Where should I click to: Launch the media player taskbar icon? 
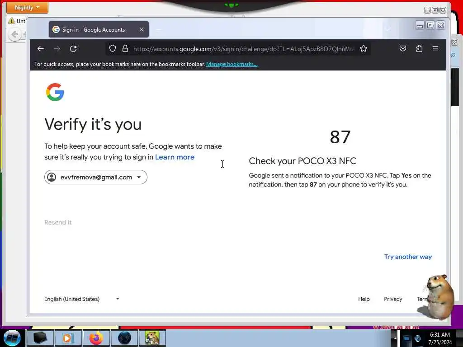(x=68, y=338)
